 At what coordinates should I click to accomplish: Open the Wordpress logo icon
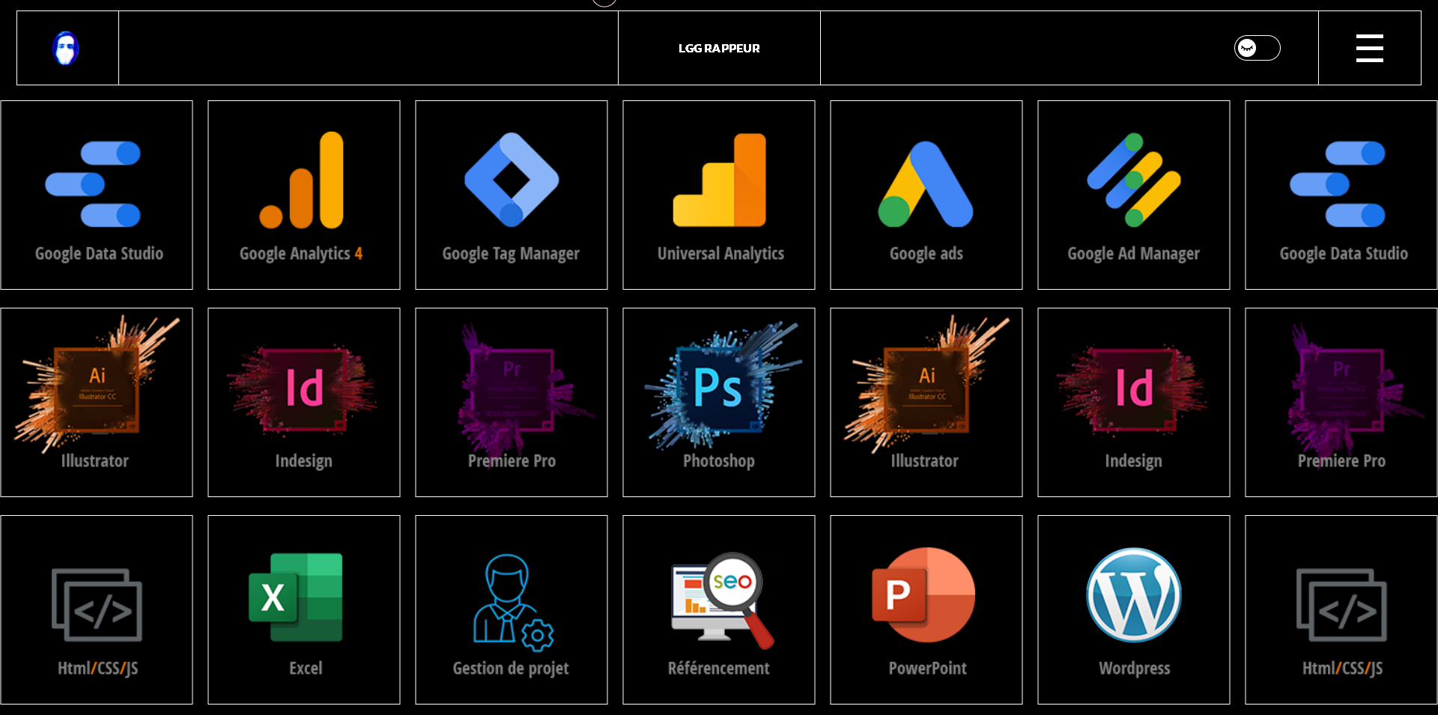click(x=1133, y=594)
